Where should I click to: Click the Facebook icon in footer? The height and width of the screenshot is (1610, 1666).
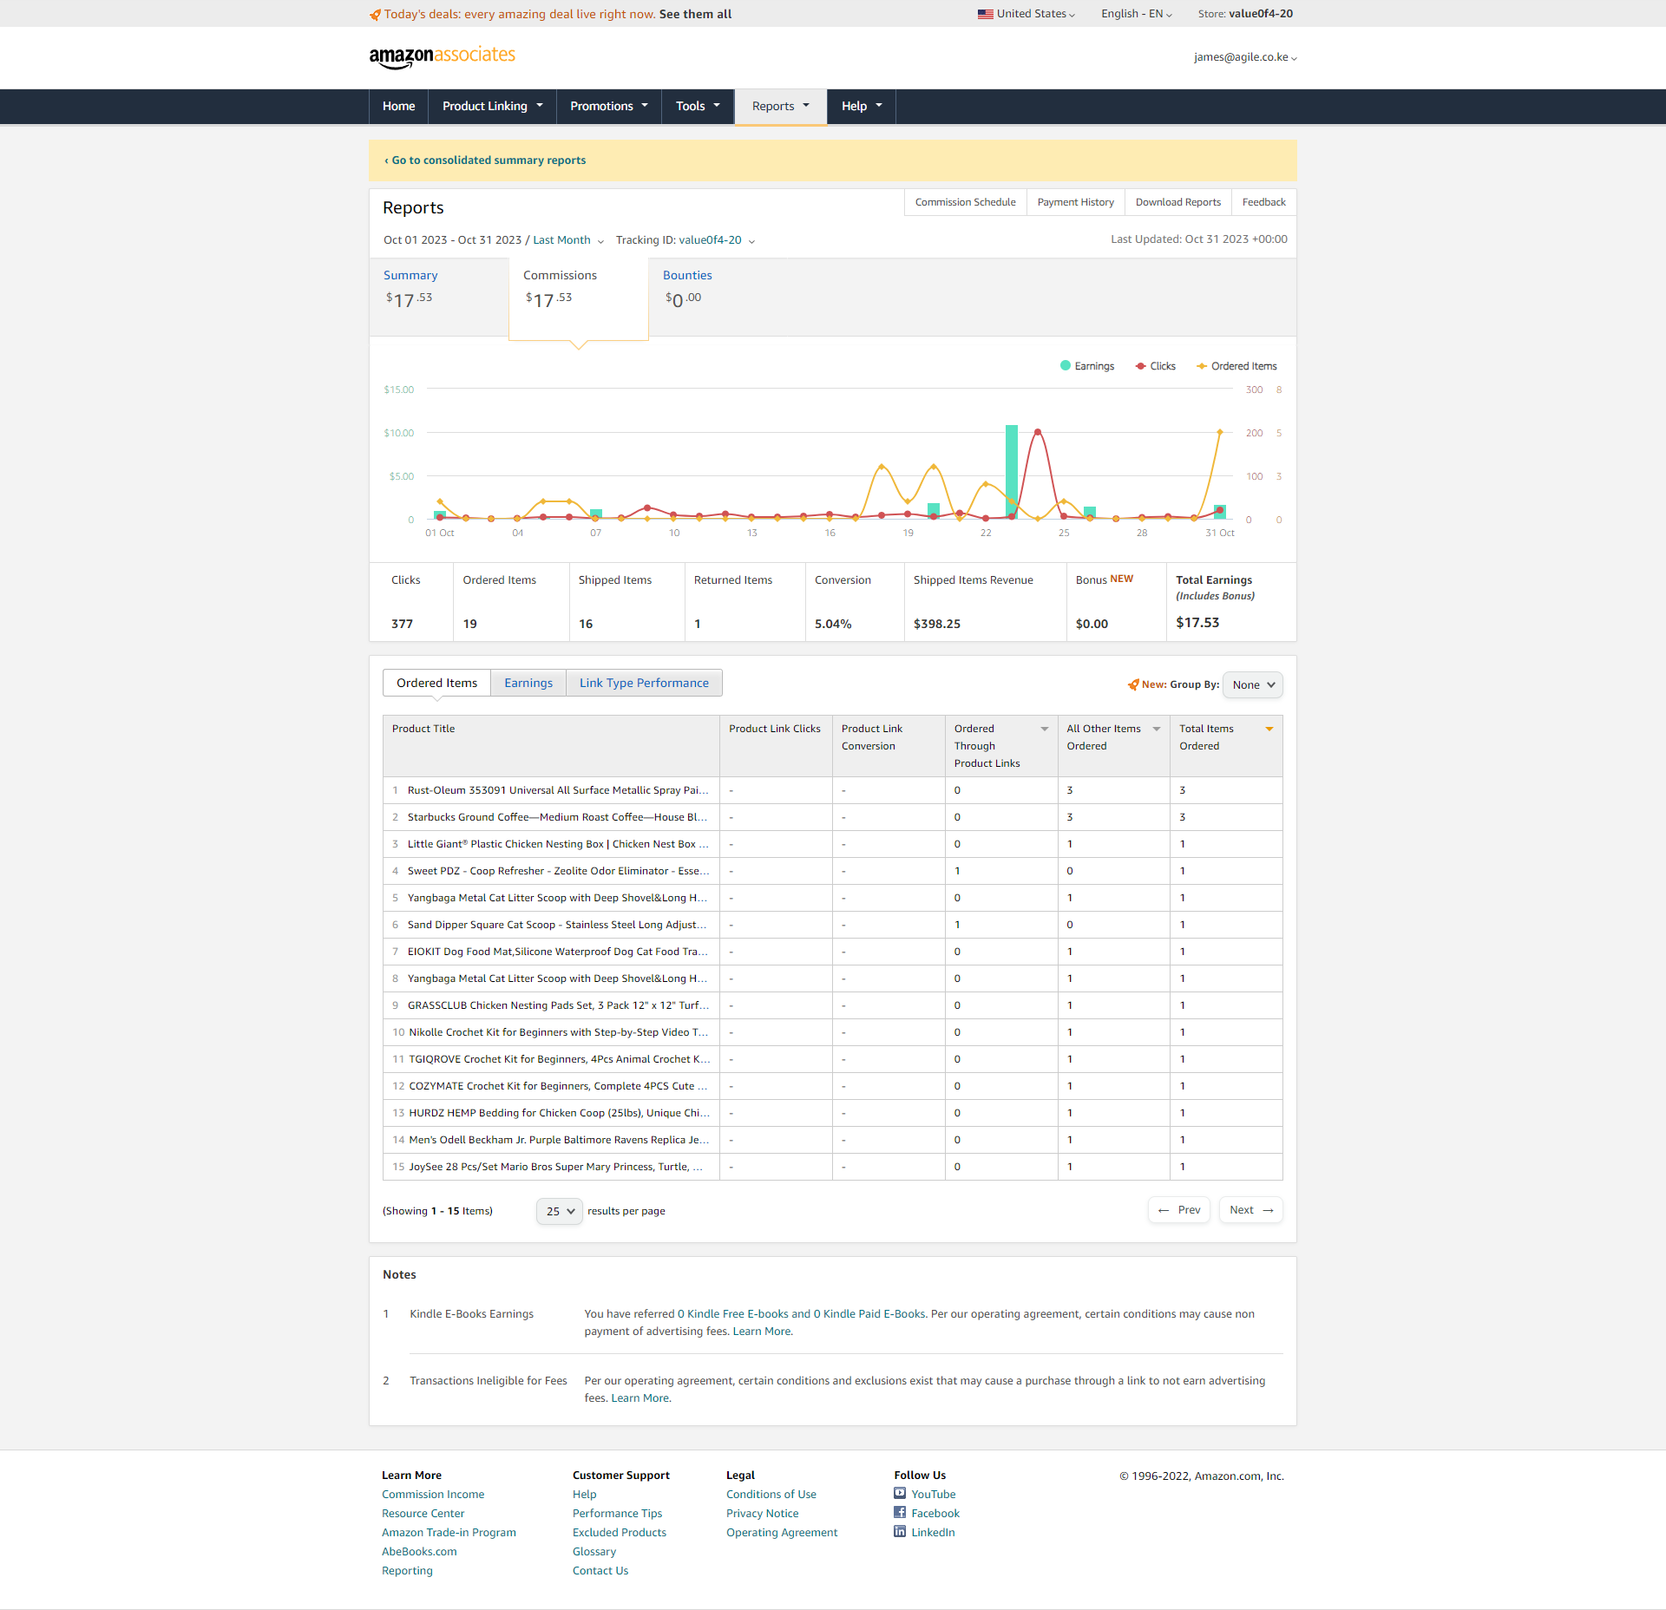pyautogui.click(x=900, y=1512)
